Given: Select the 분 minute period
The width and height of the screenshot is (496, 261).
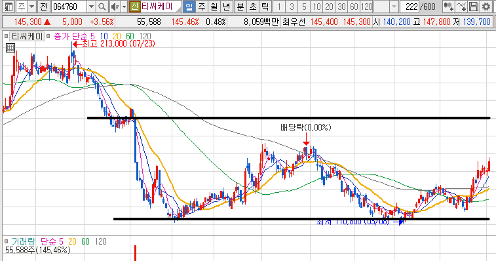Looking at the screenshot, I should 240,7.
